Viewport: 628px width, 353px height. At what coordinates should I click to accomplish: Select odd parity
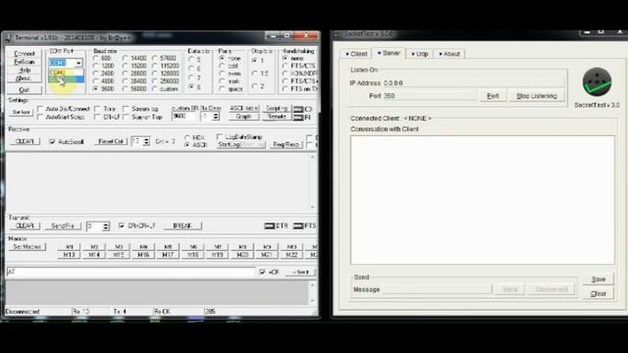pos(222,66)
